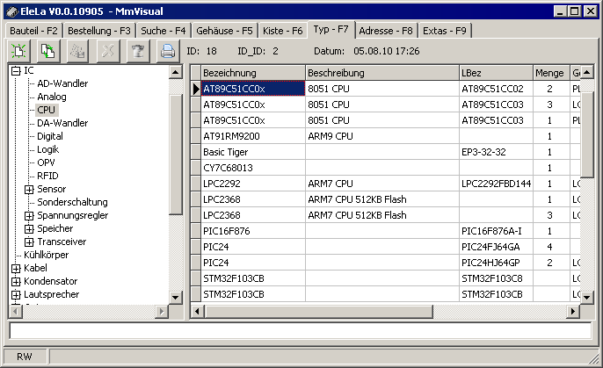This screenshot has width=603, height=368.
Task: Select the RFID tree item
Action: click(x=47, y=176)
